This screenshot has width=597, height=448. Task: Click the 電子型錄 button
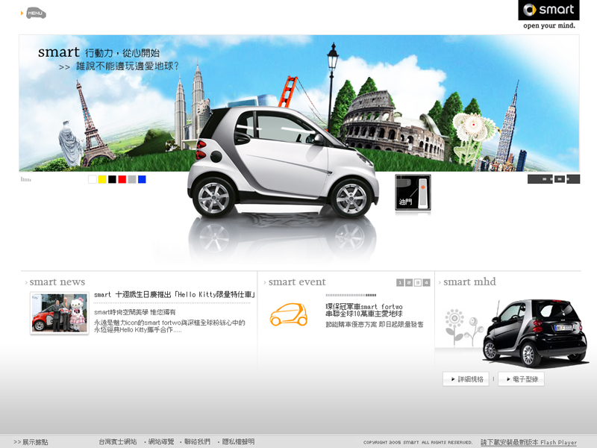tap(521, 379)
